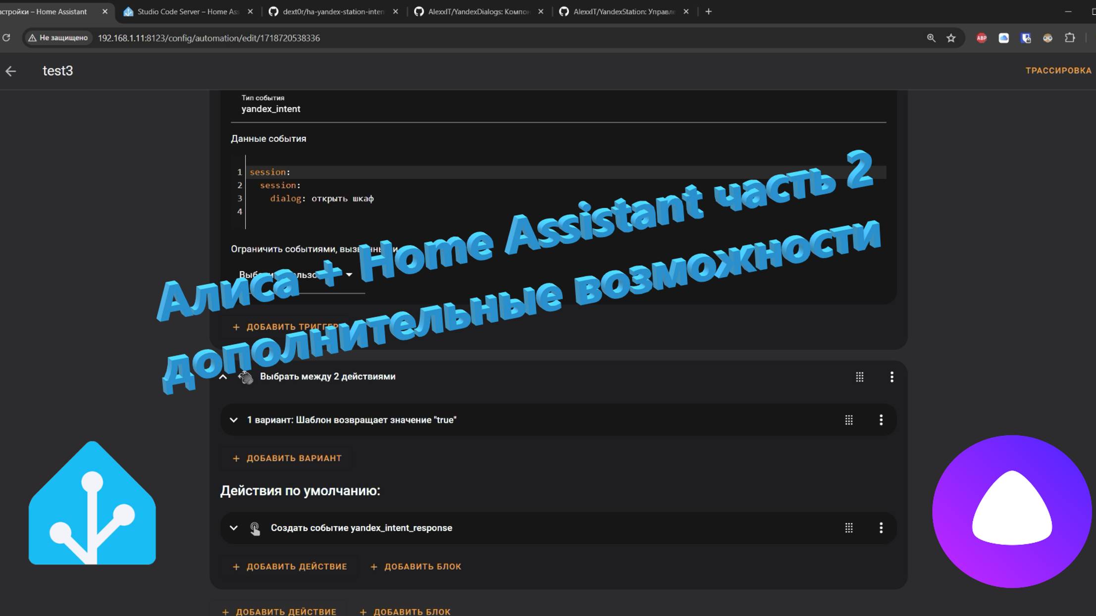Open ТРАССИРОВКА link
This screenshot has width=1096, height=616.
1058,71
